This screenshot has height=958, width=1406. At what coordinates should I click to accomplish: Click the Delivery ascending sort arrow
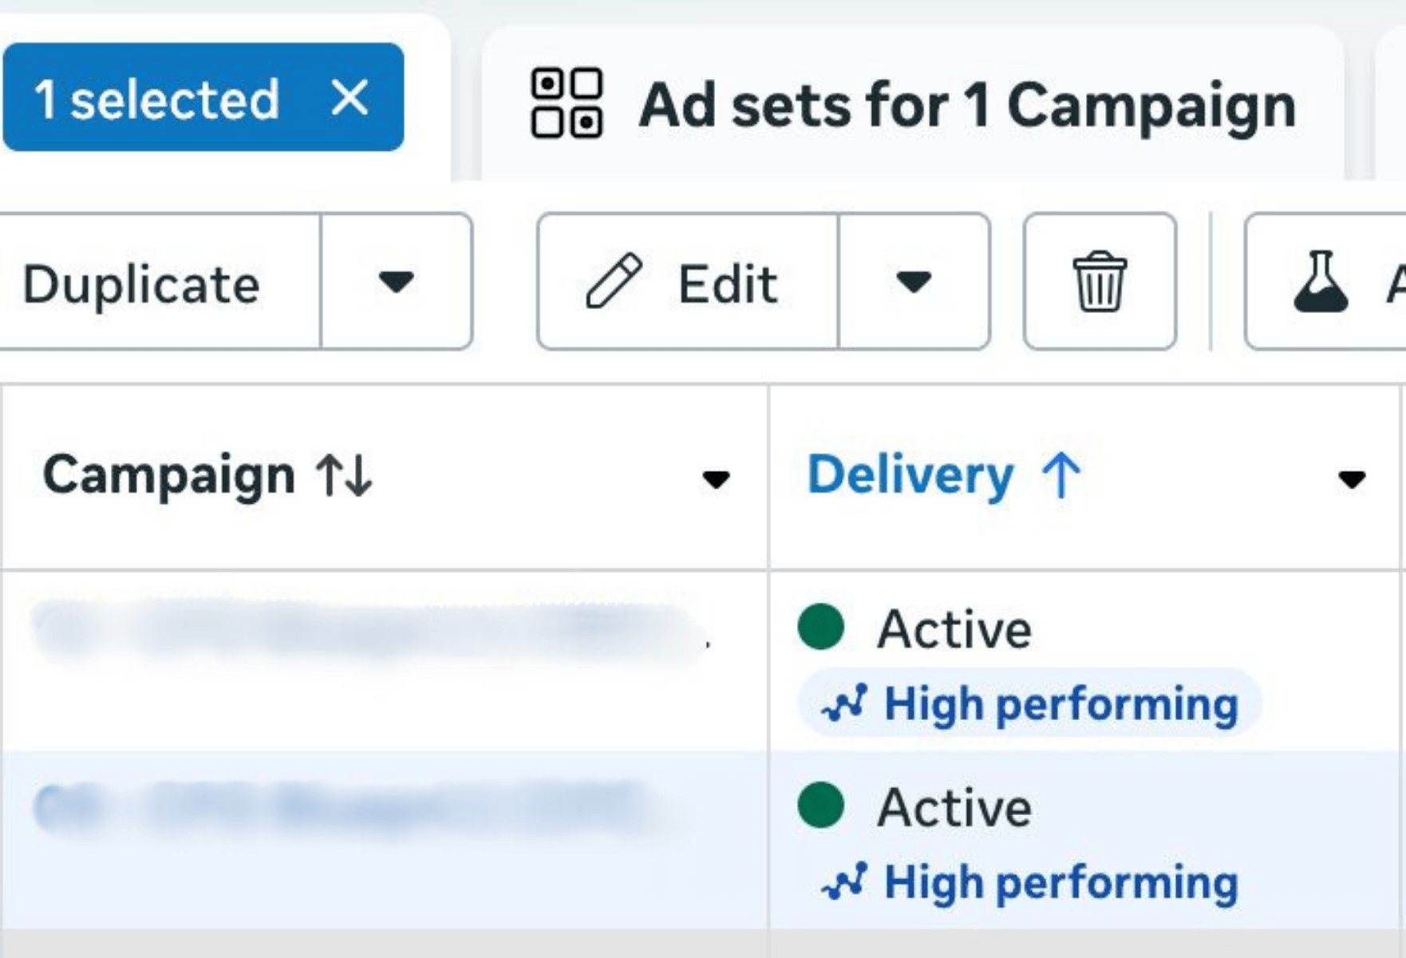[1060, 475]
